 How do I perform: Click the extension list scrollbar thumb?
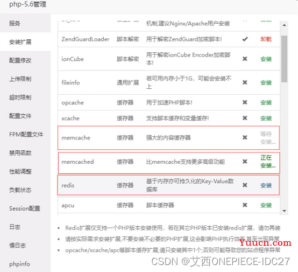click(x=285, y=59)
